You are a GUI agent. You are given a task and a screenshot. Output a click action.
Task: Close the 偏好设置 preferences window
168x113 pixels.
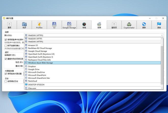tap(163, 18)
